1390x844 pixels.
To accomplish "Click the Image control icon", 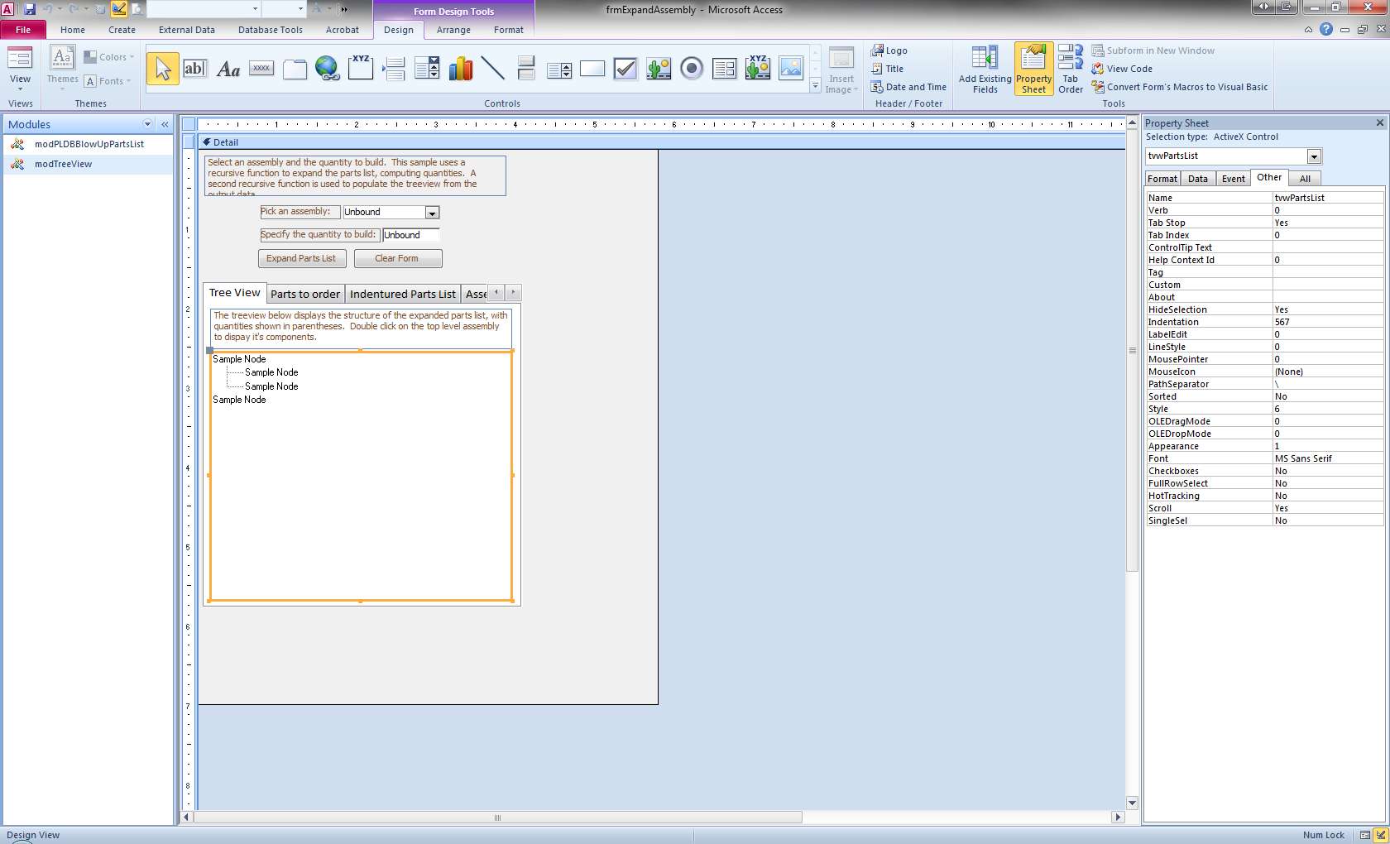I will pyautogui.click(x=791, y=69).
